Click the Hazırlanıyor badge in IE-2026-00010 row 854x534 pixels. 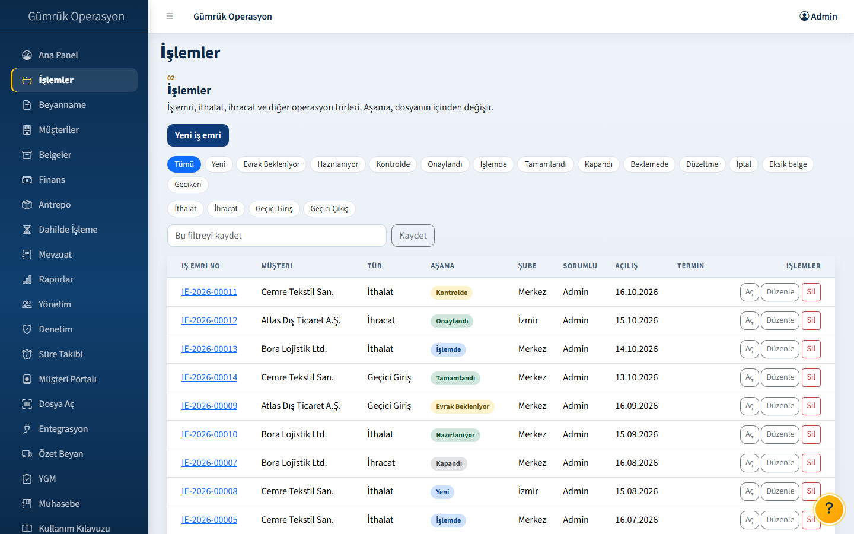pos(455,435)
